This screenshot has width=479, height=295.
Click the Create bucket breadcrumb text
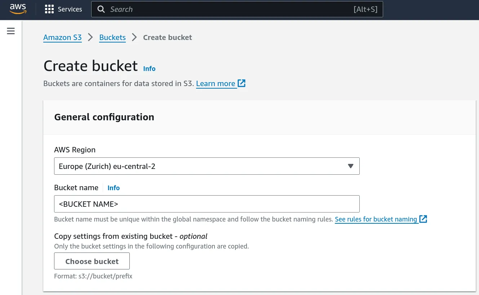(x=168, y=37)
